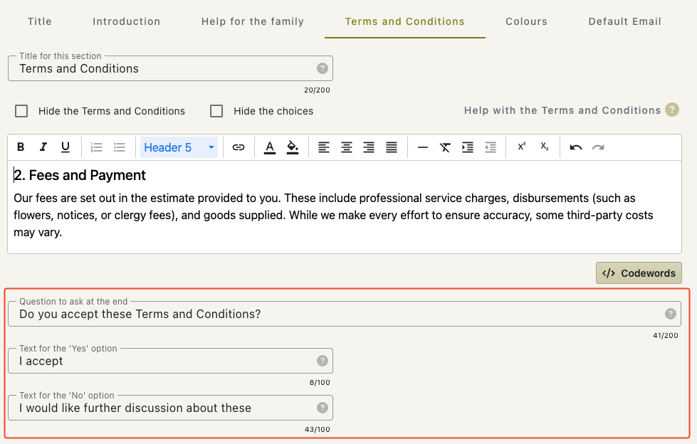The image size is (697, 444).
Task: Open help for the section title field
Action: point(323,68)
